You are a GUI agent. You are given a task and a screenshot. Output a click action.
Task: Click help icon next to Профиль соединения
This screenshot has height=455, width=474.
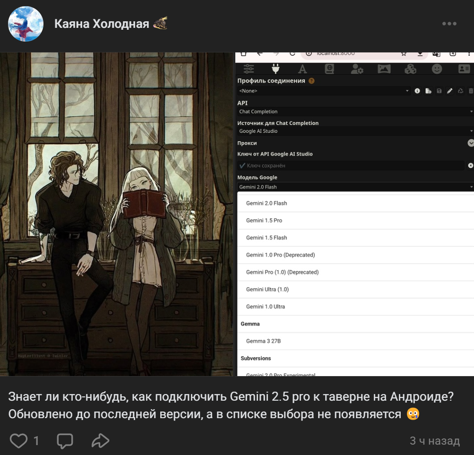[x=311, y=81]
